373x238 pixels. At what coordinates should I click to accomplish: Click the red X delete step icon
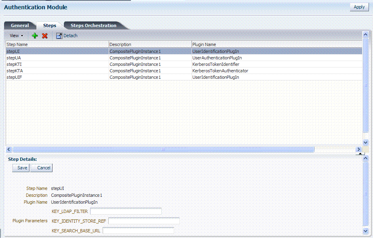(44, 36)
